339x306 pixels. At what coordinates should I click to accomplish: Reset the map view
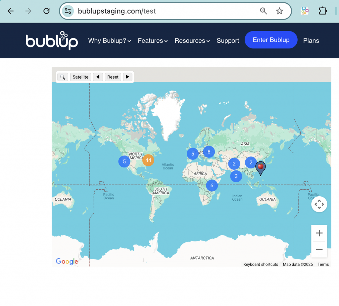pos(113,77)
